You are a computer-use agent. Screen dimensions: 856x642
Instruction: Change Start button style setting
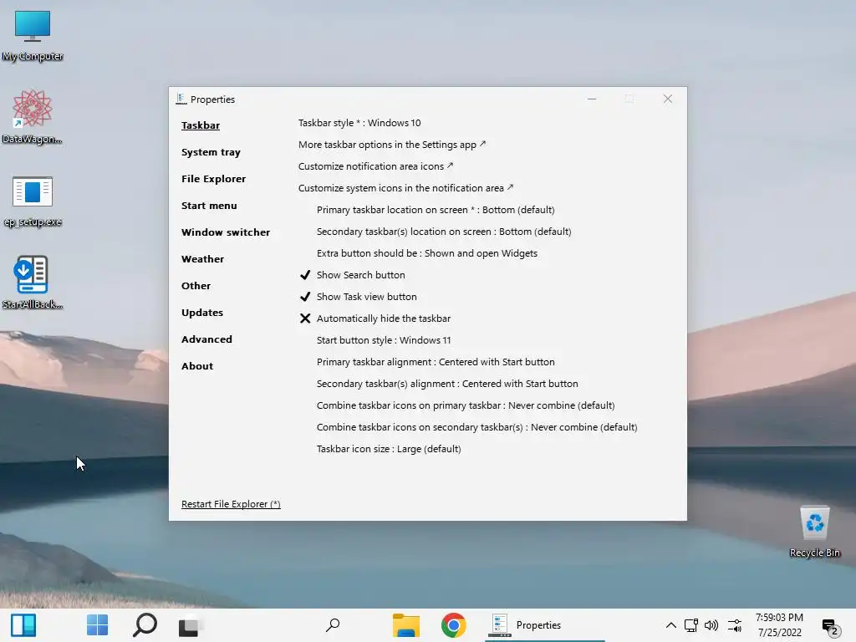(384, 341)
